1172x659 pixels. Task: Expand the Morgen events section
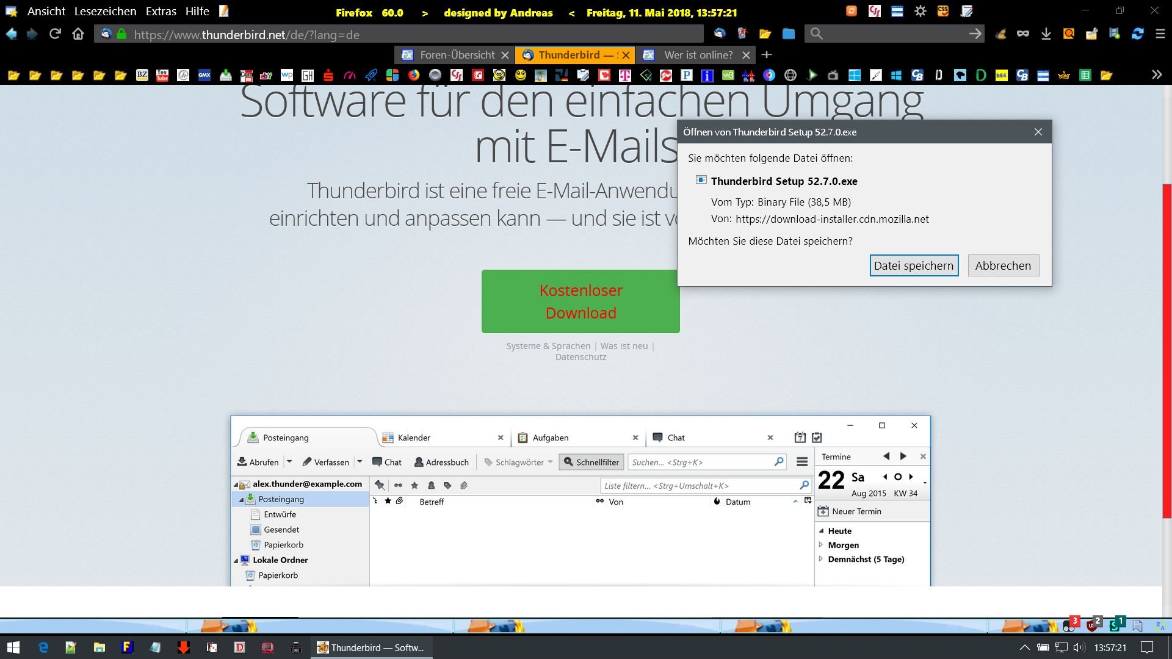(x=821, y=545)
